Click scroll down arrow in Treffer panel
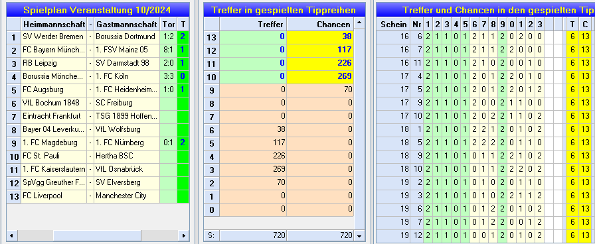This screenshot has width=595, height=244. pyautogui.click(x=359, y=235)
